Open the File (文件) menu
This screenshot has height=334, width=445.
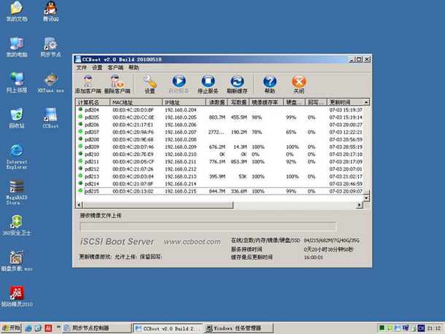(82, 68)
